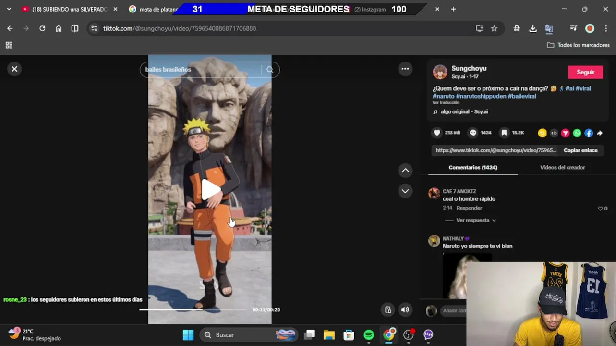Share the video via Facebook icon
616x346 pixels.
pos(589,133)
